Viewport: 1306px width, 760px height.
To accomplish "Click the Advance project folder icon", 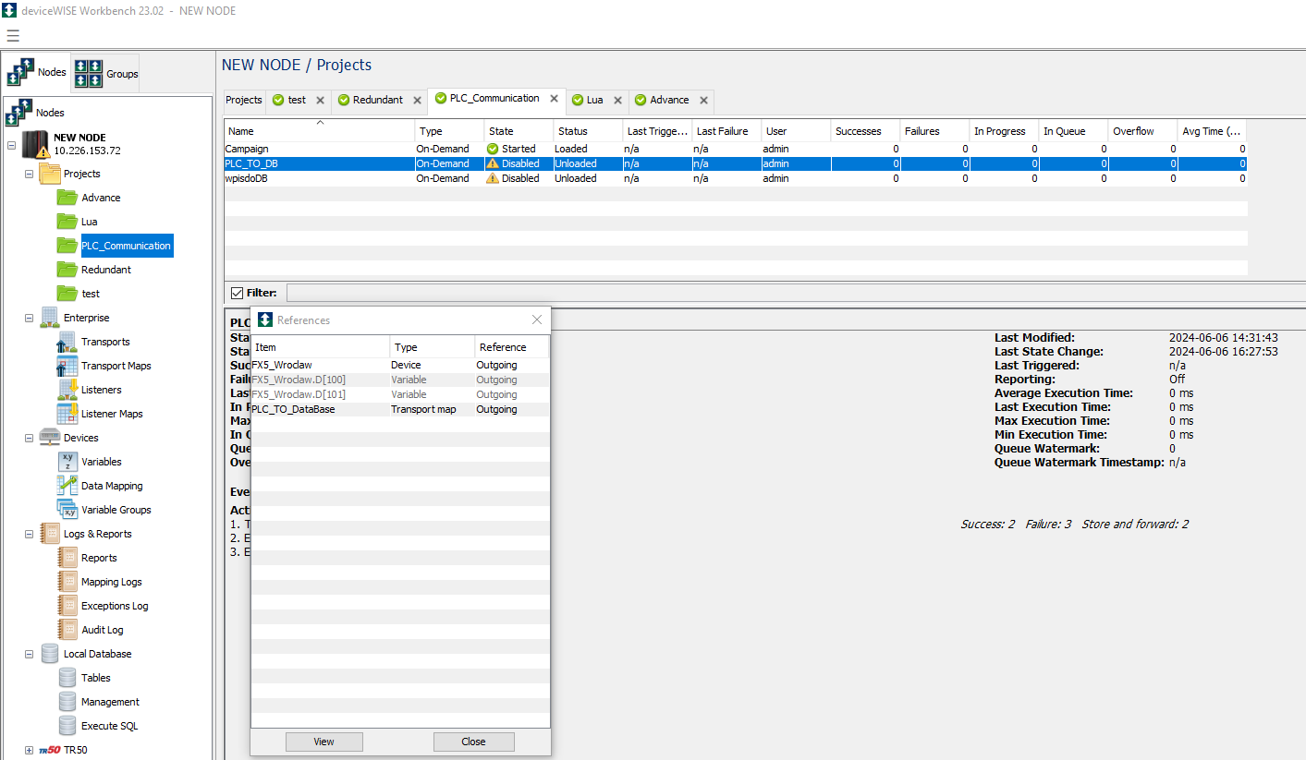I will (67, 198).
